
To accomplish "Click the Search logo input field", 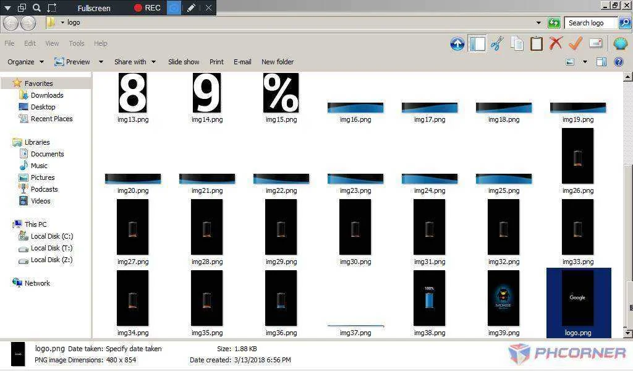I will [x=590, y=23].
